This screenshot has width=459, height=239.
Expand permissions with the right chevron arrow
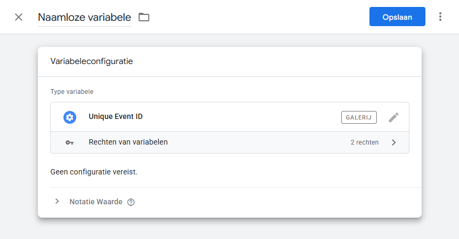393,142
